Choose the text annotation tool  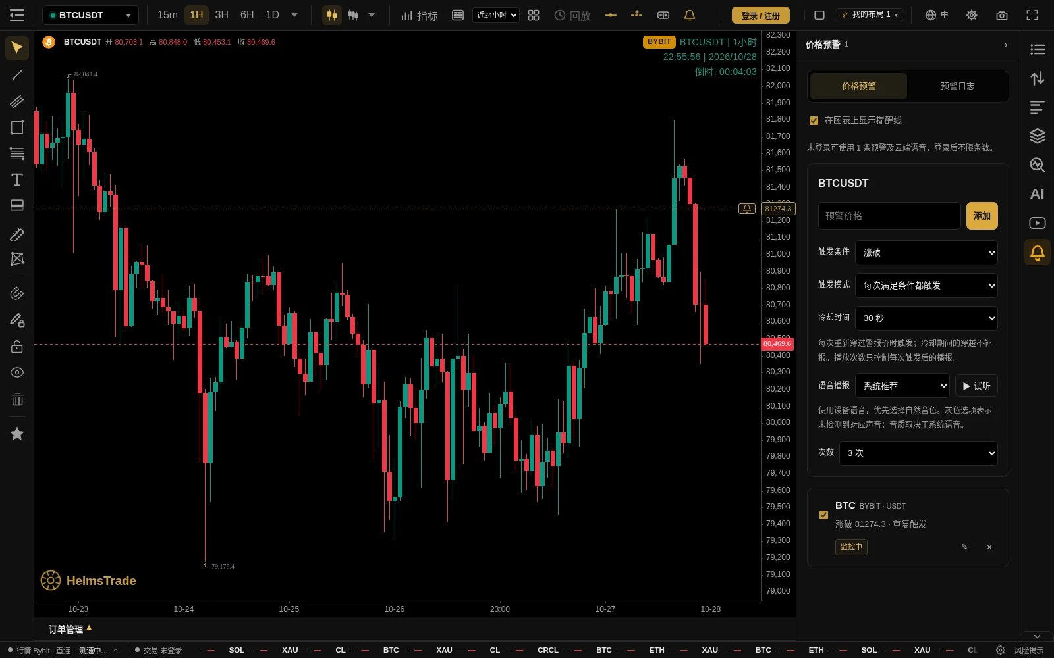point(17,180)
